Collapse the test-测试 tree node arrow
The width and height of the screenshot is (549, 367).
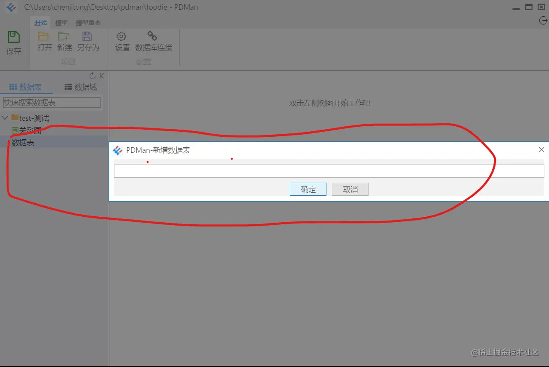[5, 118]
